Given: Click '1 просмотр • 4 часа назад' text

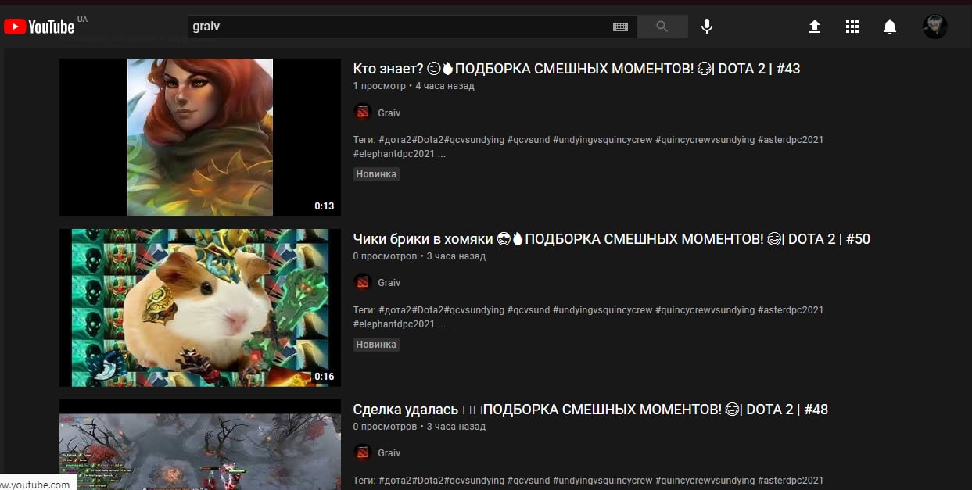Looking at the screenshot, I should coord(414,86).
